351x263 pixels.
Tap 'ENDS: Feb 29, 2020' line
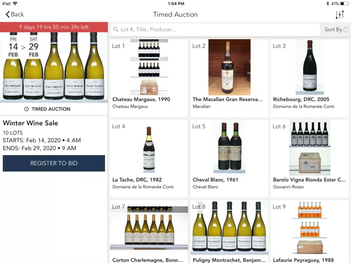pyautogui.click(x=39, y=148)
